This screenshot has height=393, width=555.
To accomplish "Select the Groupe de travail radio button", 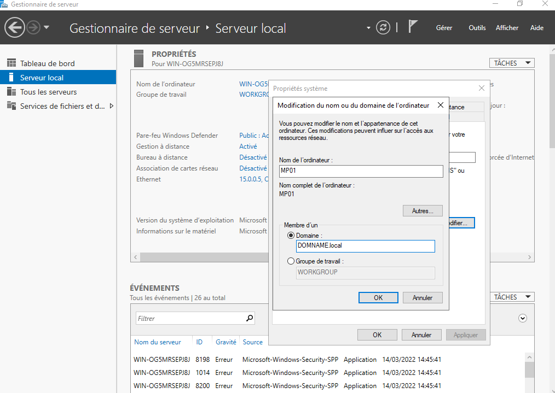I will (x=291, y=261).
